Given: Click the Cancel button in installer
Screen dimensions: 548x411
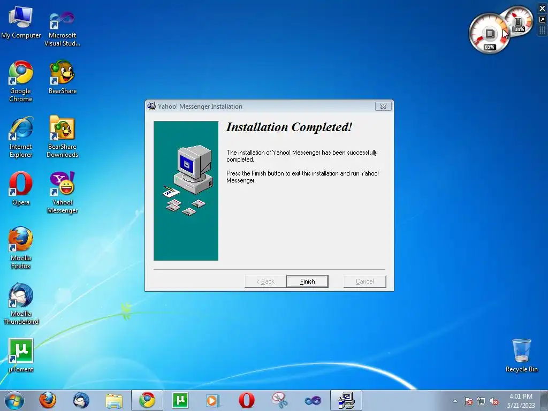Looking at the screenshot, I should point(364,281).
